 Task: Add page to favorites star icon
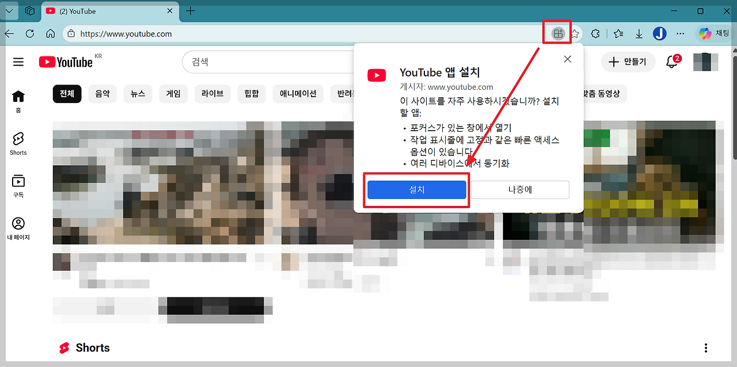tap(575, 34)
